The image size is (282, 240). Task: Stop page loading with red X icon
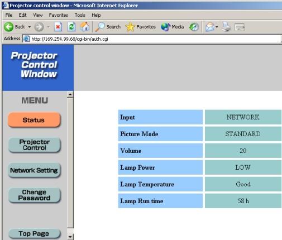tap(58, 27)
